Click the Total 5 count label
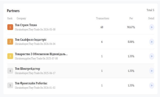 [x=150, y=10]
